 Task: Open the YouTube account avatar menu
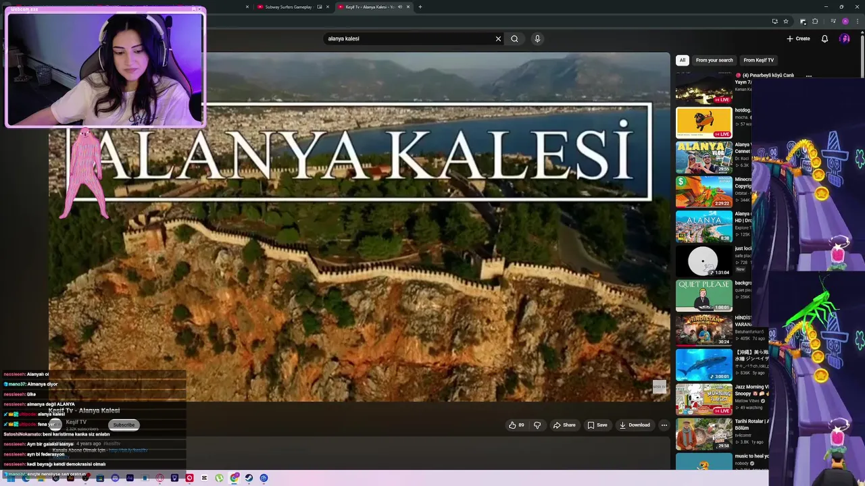click(x=844, y=38)
